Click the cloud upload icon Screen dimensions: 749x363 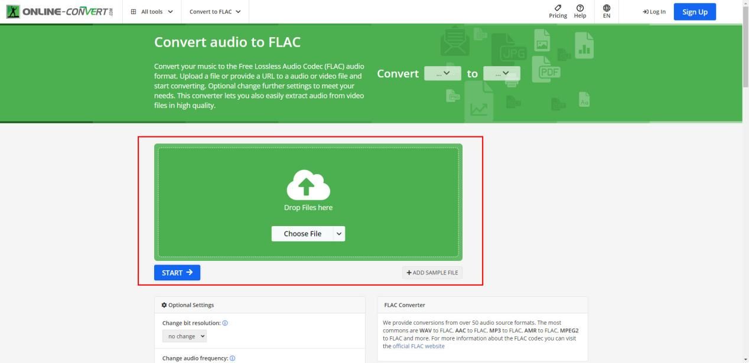[308, 185]
